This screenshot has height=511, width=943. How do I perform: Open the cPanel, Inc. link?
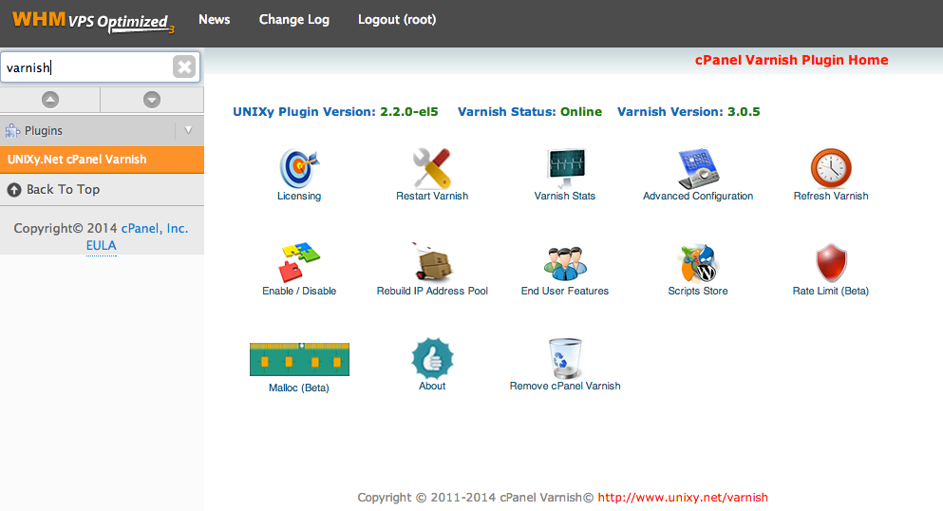click(155, 229)
